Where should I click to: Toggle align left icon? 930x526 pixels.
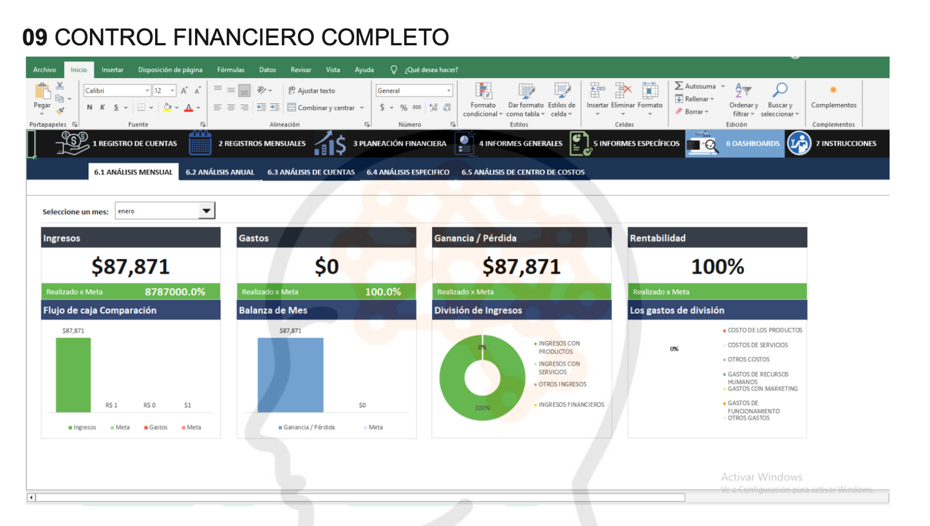(218, 108)
